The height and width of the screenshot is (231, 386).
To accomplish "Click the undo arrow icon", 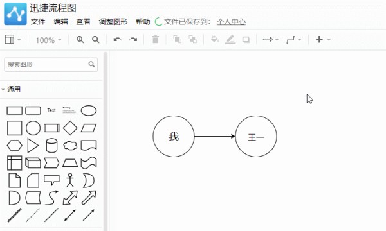I will [x=118, y=39].
